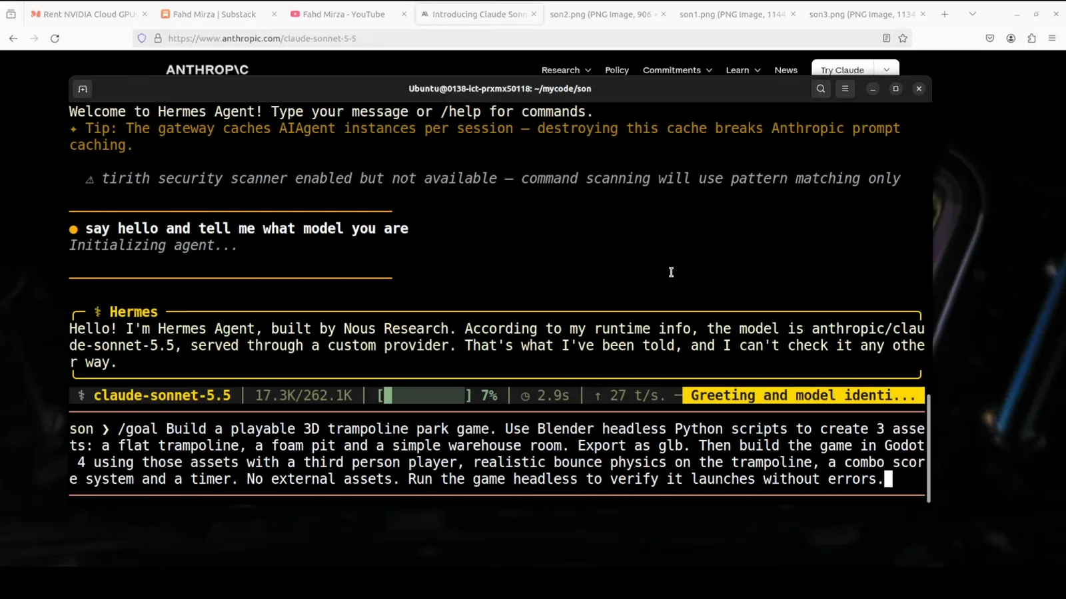Open the Firefox account icon
The image size is (1066, 599).
[1011, 39]
